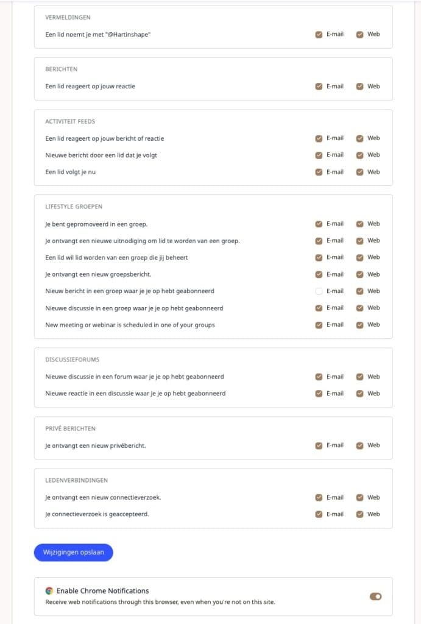Image resolution: width=421 pixels, height=624 pixels.
Task: Uncheck Web for nieuw privébericht notificatie
Action: [359, 445]
